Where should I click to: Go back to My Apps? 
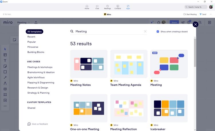coord(7,14)
